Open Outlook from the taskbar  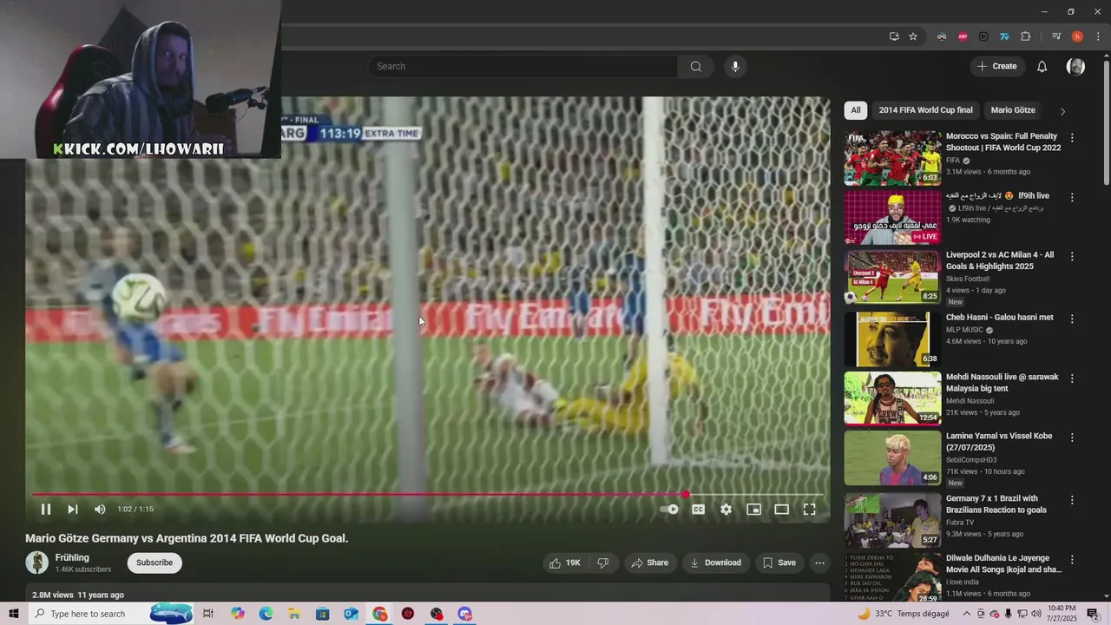click(351, 614)
